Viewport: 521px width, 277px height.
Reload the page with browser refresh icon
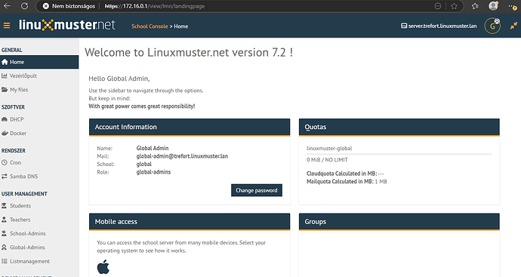[24, 6]
